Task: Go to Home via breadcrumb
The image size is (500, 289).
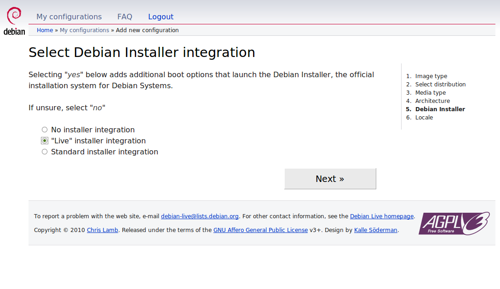Action: (x=45, y=30)
